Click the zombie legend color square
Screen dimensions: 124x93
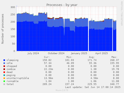(4, 69)
